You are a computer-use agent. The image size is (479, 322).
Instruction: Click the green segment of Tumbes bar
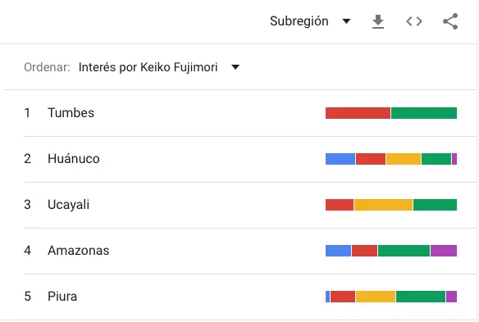(x=424, y=113)
